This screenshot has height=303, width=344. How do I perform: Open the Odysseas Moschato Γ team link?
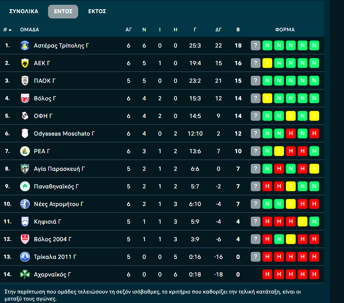click(x=64, y=134)
